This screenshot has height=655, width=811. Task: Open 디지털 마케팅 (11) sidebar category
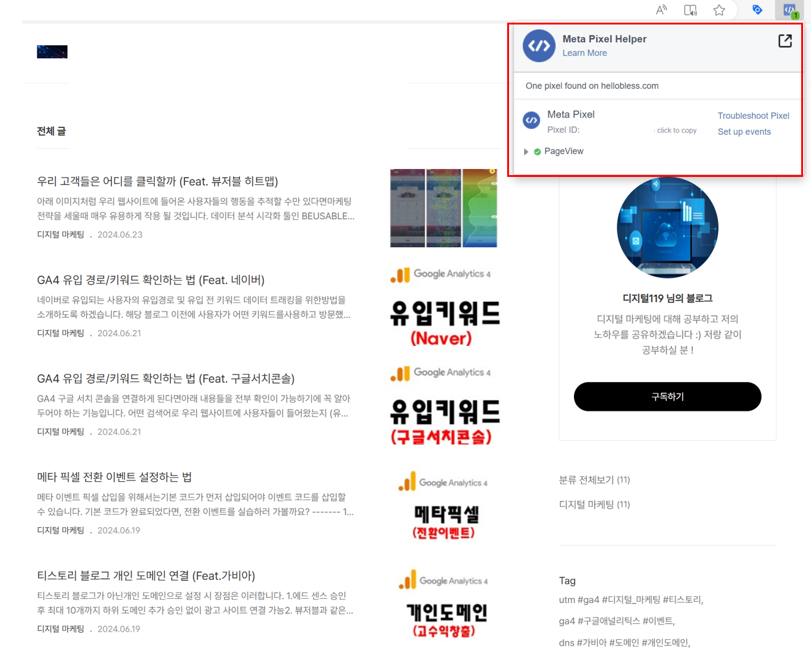[x=594, y=504]
